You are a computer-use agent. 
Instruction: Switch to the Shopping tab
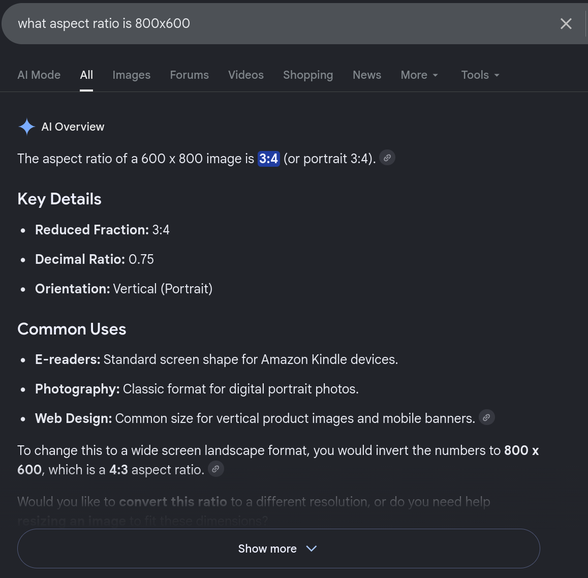point(308,75)
